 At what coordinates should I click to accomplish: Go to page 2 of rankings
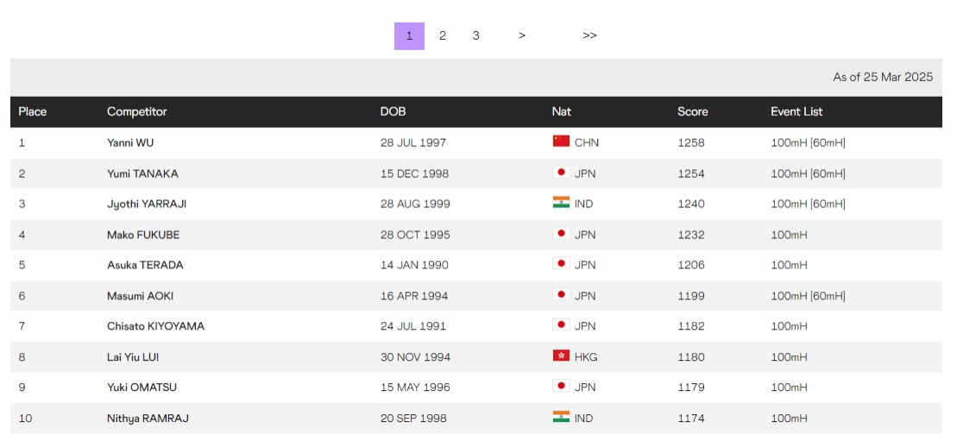click(443, 36)
